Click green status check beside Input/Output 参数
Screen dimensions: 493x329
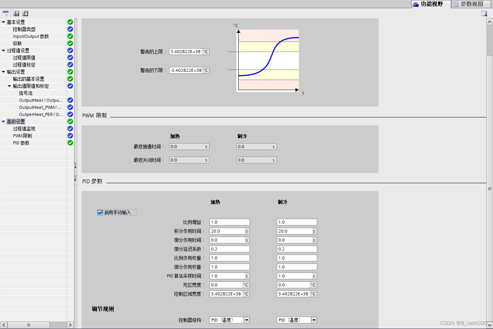(x=70, y=36)
